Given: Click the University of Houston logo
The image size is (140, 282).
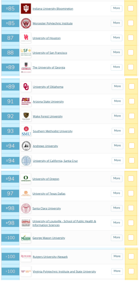Looking at the screenshot, I should [26, 38].
